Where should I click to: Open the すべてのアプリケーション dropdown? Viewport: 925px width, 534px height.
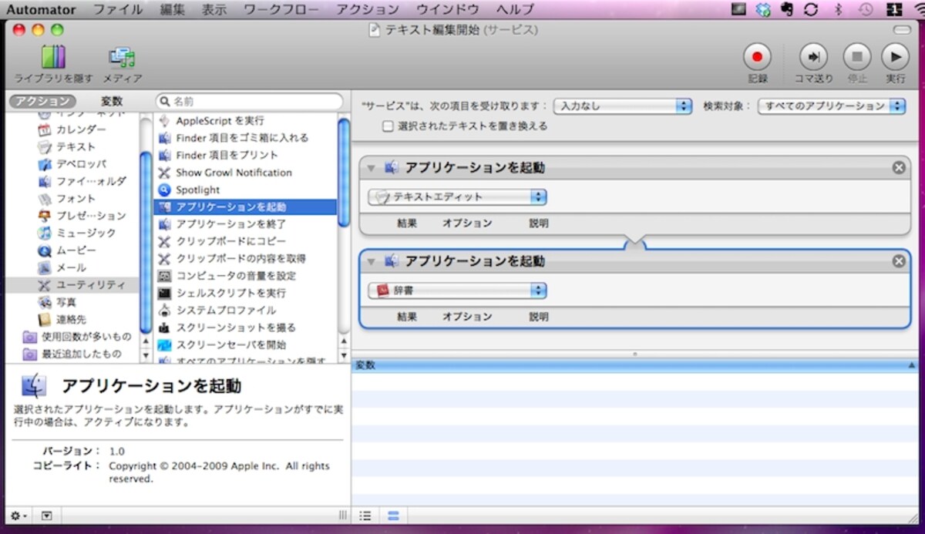832,106
